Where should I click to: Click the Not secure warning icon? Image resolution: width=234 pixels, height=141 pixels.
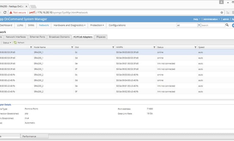coord(11,13)
